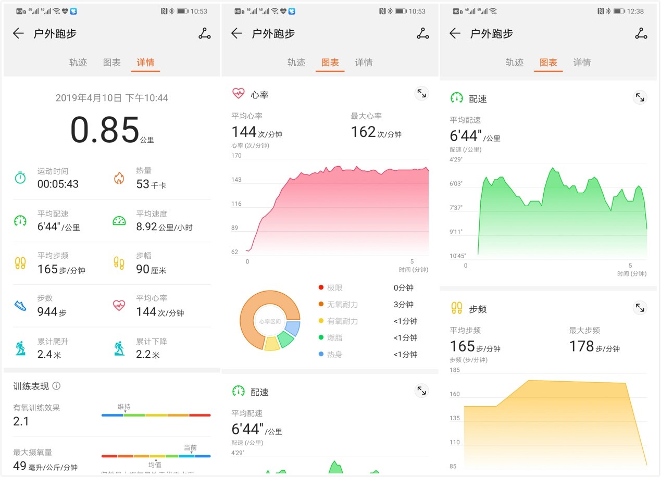Select the pace (配速) gauge icon
661x477 pixels.
coord(457,97)
